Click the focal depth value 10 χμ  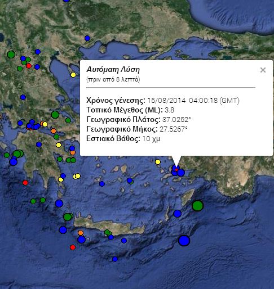pos(151,139)
